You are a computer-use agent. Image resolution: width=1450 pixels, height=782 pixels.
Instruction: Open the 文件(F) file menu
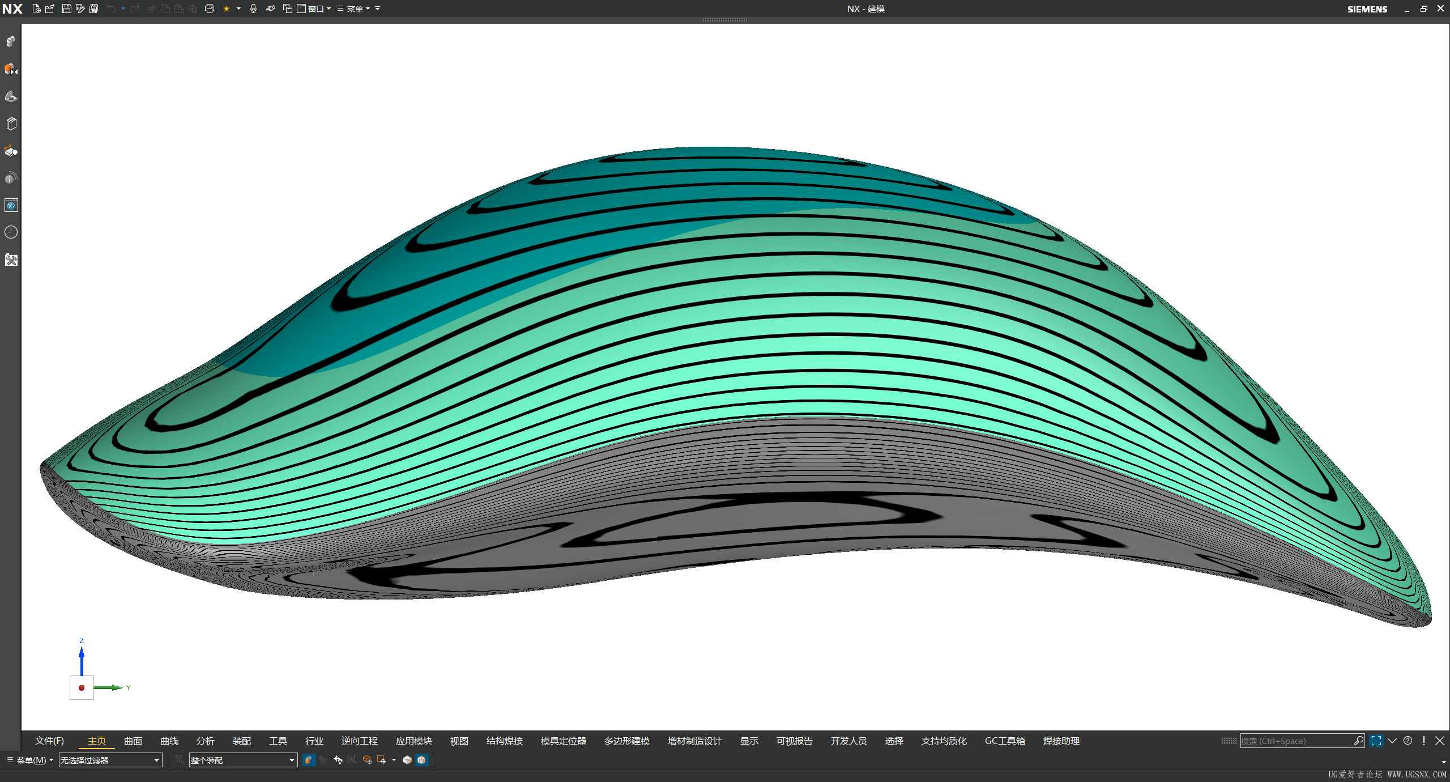(x=49, y=741)
